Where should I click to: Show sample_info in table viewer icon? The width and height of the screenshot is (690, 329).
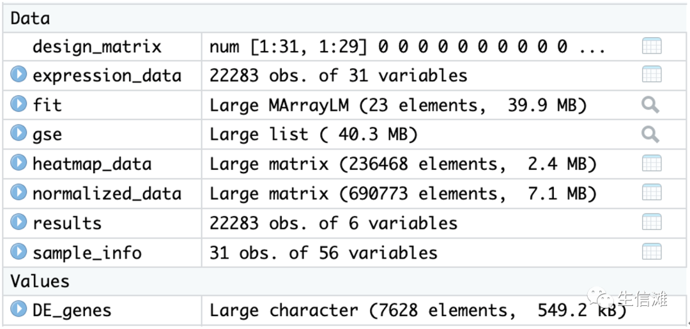pos(651,252)
